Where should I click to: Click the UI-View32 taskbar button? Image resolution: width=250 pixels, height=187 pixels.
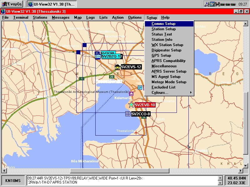[52, 4]
